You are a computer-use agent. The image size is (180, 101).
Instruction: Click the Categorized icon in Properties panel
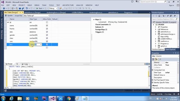pyautogui.click(x=153, y=59)
